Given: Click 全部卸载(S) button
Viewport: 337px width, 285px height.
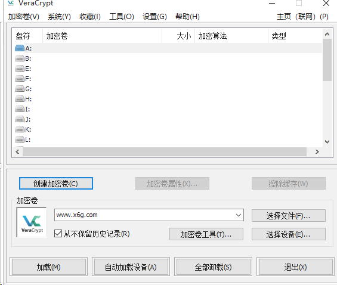Looking at the screenshot, I should pyautogui.click(x=213, y=267).
